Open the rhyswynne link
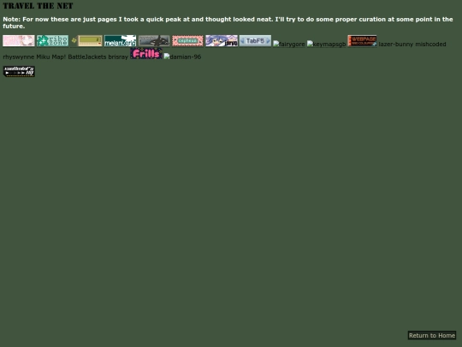Image resolution: width=462 pixels, height=347 pixels. (x=19, y=57)
